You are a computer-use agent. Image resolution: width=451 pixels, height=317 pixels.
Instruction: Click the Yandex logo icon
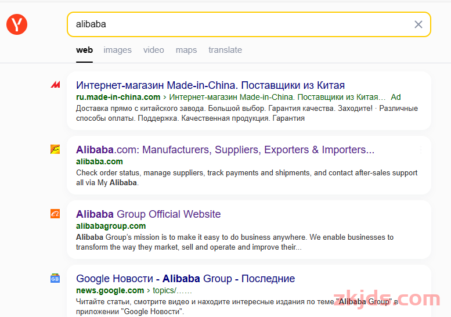click(x=17, y=24)
